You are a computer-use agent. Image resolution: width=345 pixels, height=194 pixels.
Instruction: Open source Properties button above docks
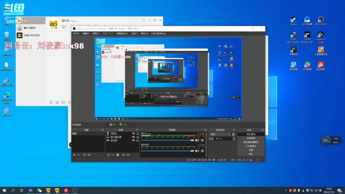[x=113, y=125]
